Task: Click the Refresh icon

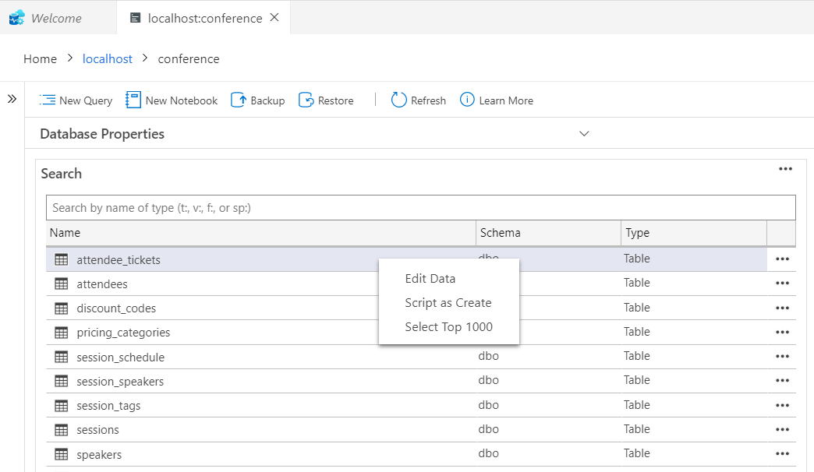Action: click(398, 100)
